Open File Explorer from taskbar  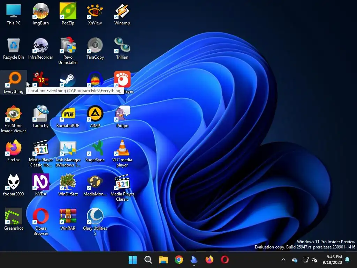(163, 260)
